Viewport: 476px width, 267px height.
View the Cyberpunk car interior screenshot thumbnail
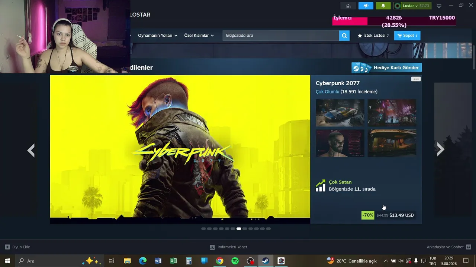[392, 143]
